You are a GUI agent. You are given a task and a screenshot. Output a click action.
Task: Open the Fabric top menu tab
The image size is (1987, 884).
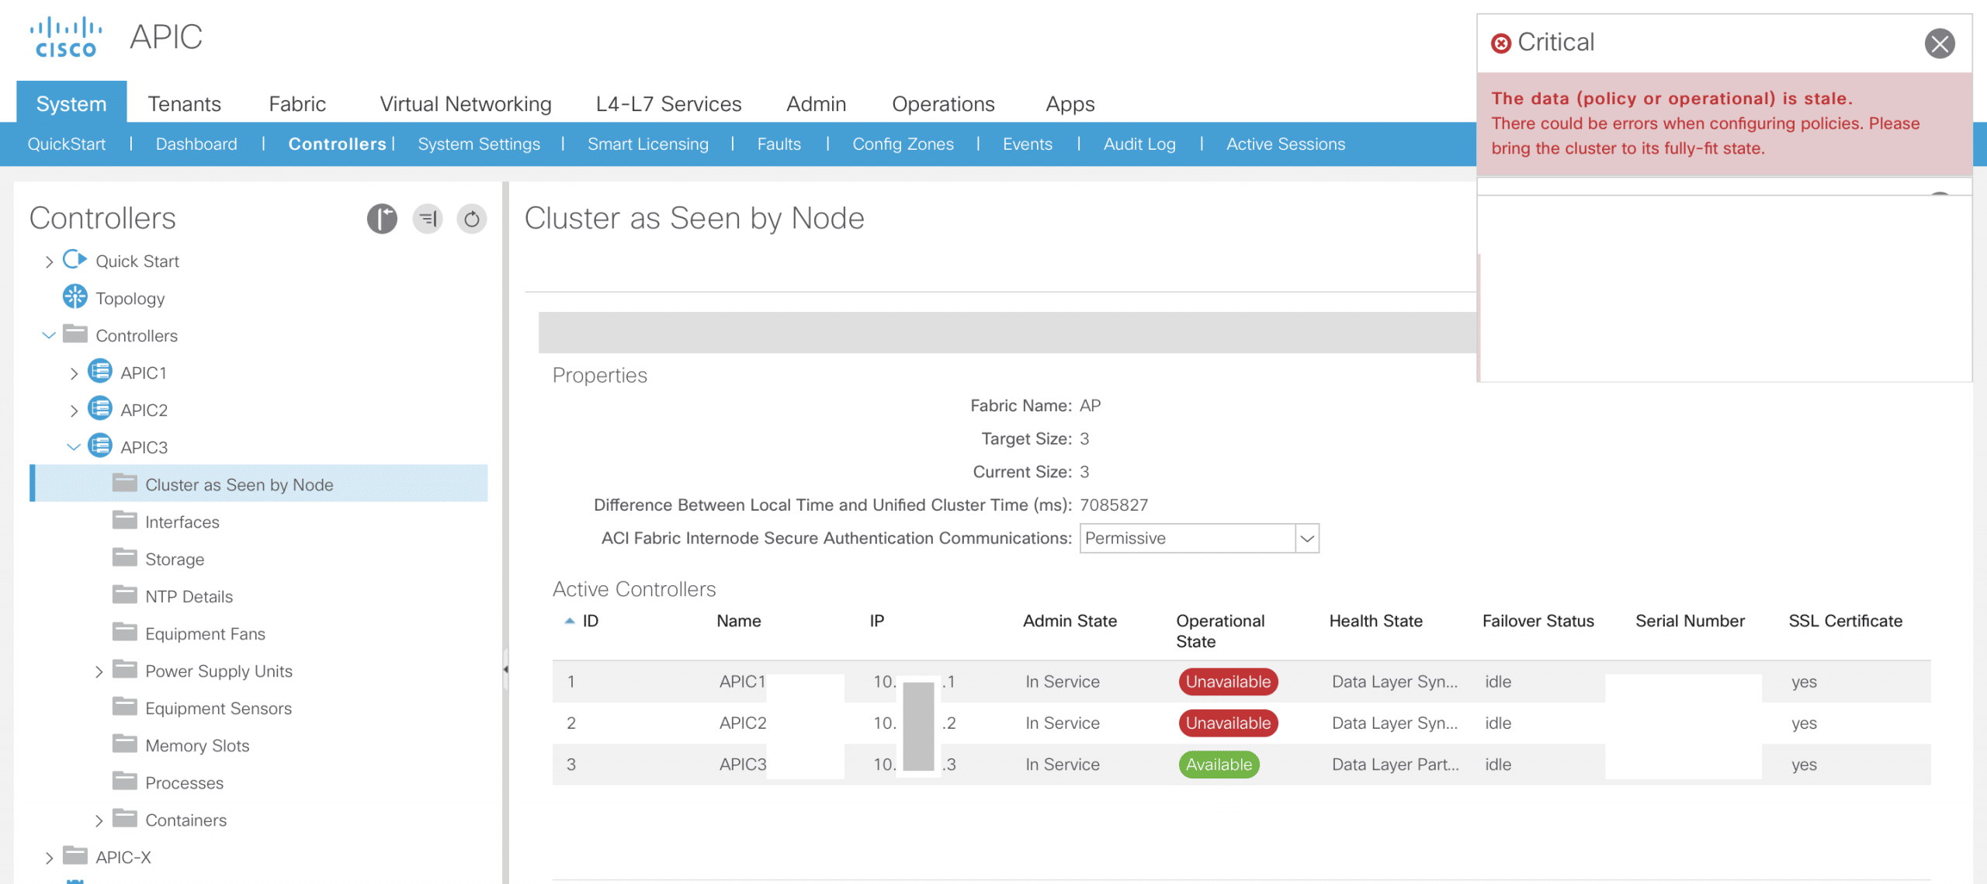point(297,104)
